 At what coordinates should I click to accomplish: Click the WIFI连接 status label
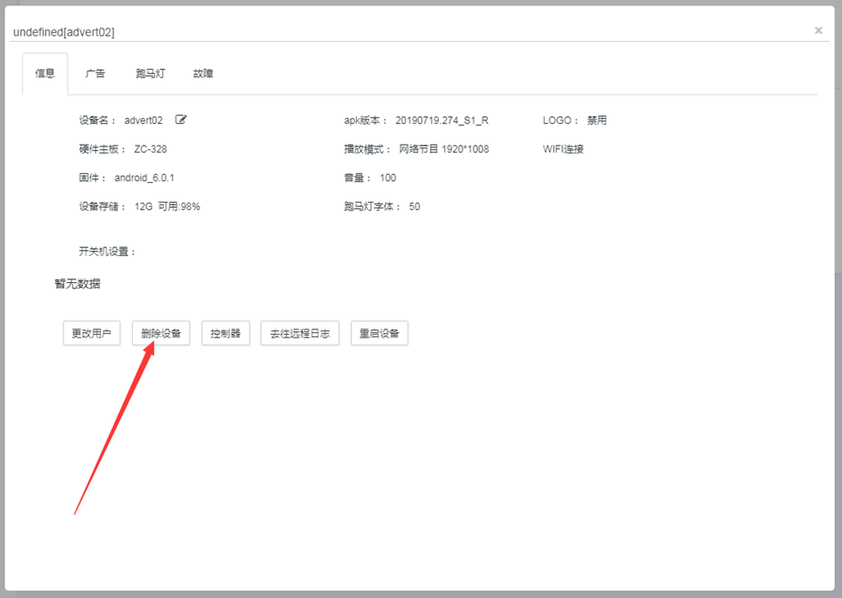[563, 149]
